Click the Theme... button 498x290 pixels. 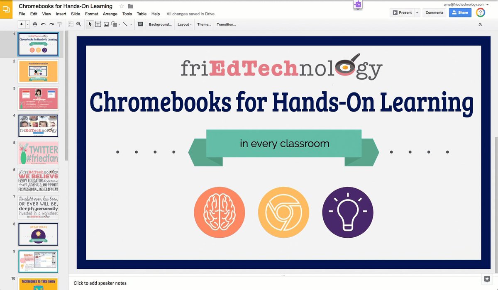pyautogui.click(x=204, y=24)
